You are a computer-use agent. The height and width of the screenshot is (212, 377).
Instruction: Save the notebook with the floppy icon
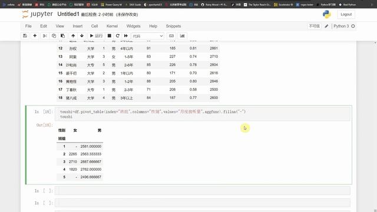click(x=25, y=36)
